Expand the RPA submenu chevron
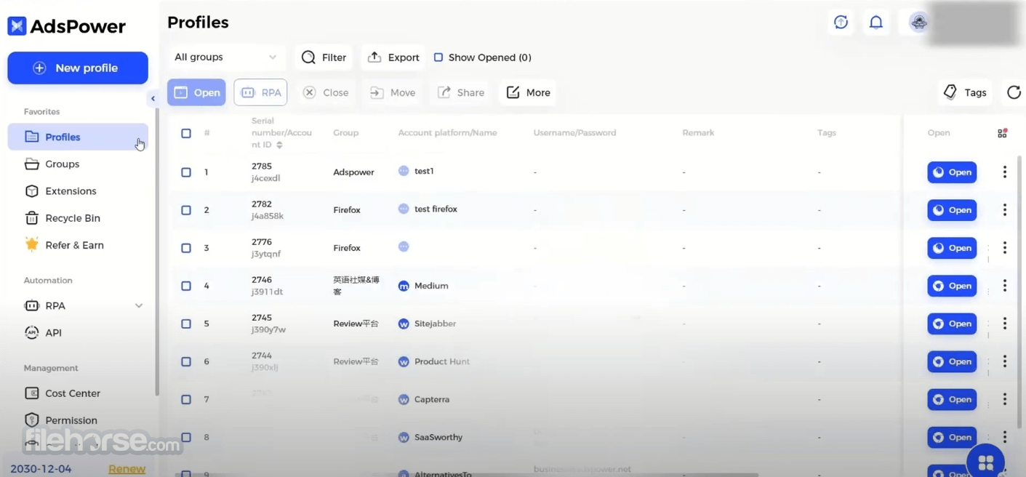The width and height of the screenshot is (1026, 477). point(139,305)
